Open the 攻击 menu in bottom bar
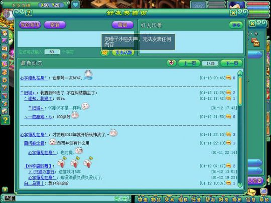This screenshot has height=203, width=271. click(x=143, y=199)
